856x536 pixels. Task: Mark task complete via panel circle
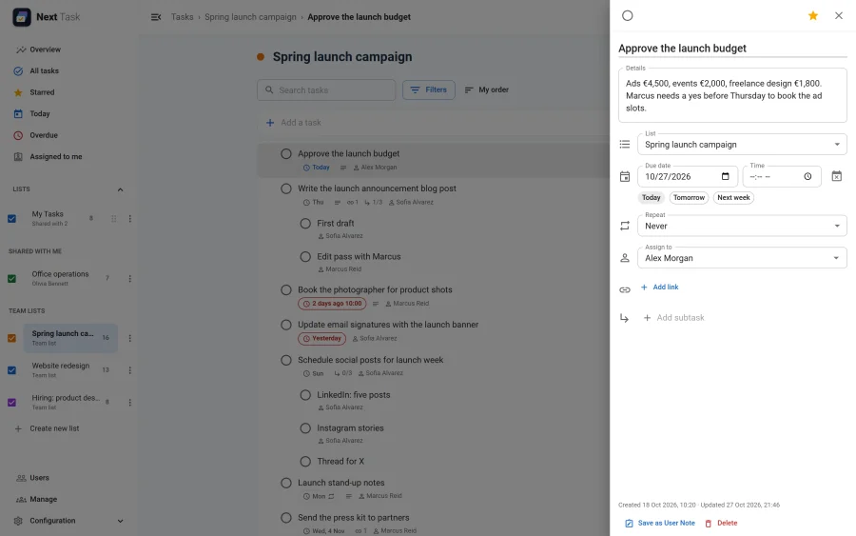click(x=628, y=16)
